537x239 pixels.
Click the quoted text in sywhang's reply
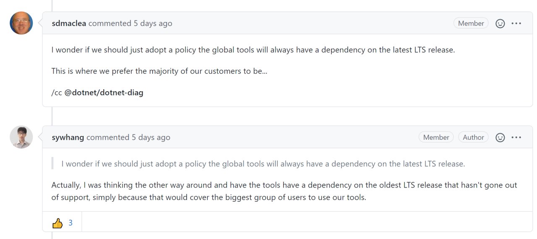point(263,164)
